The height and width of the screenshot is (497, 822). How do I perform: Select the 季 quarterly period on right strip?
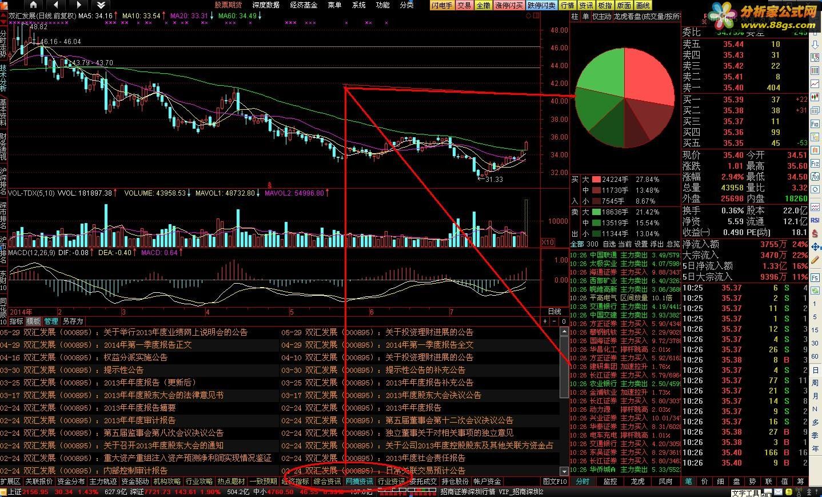click(816, 435)
